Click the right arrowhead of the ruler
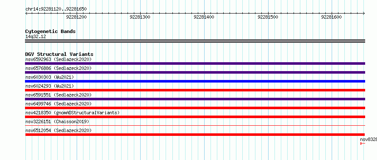 point(364,14)
